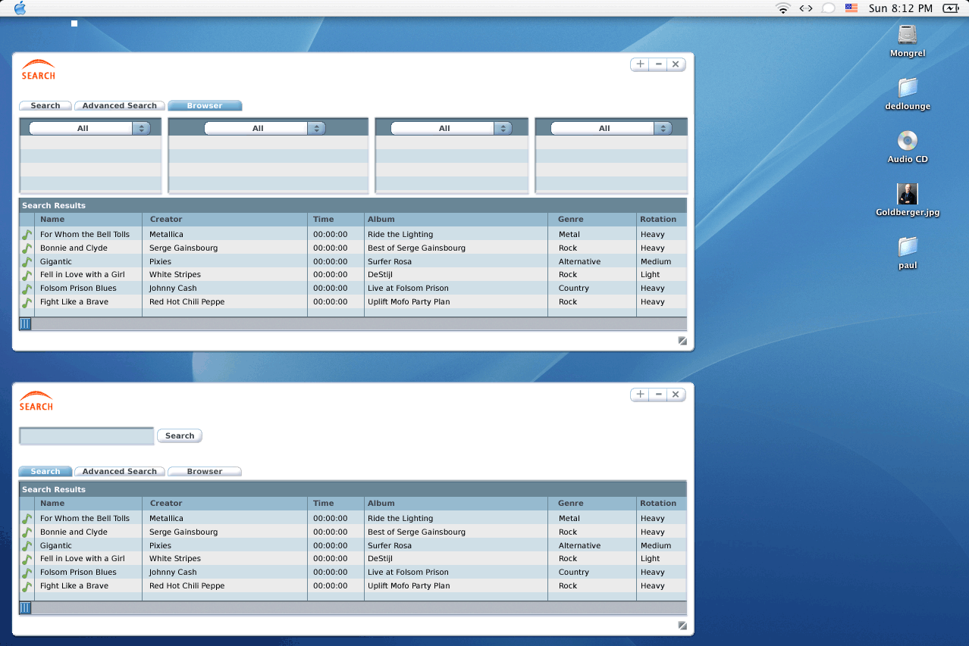This screenshot has width=969, height=646.
Task: Open column chooser icon in top window results footer
Action: tap(25, 324)
